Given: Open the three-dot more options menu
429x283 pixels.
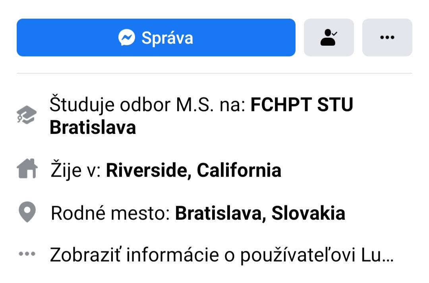Looking at the screenshot, I should point(387,37).
